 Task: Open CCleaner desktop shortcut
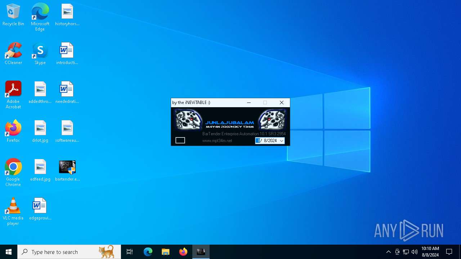point(13,54)
